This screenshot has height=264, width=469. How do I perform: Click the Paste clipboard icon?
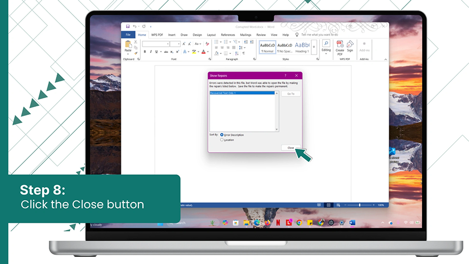128,45
